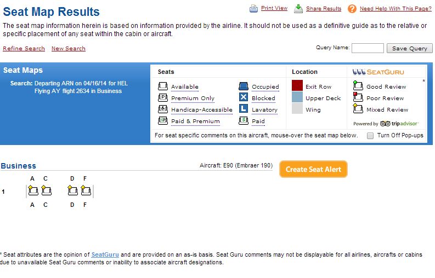Open Need Help With This Page link

click(395, 9)
